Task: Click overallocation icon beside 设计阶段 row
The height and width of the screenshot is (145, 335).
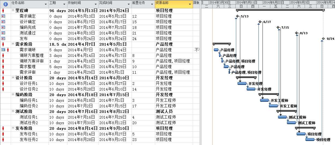Action: coord(3,78)
